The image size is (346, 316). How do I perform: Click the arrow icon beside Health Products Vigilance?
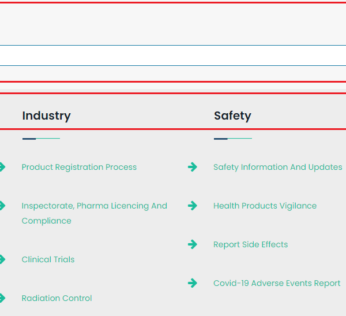(193, 206)
